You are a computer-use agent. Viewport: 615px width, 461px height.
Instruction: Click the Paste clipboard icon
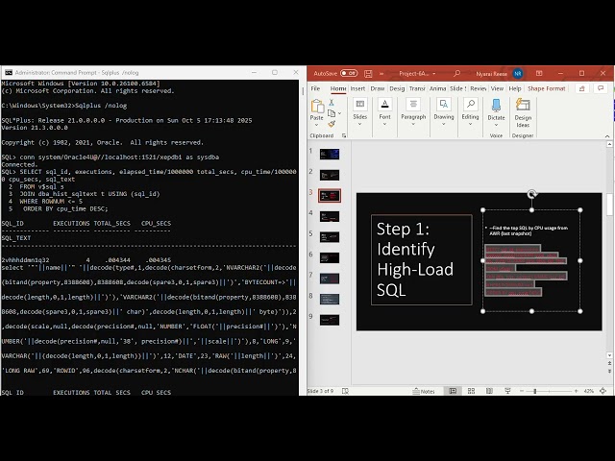point(317,106)
